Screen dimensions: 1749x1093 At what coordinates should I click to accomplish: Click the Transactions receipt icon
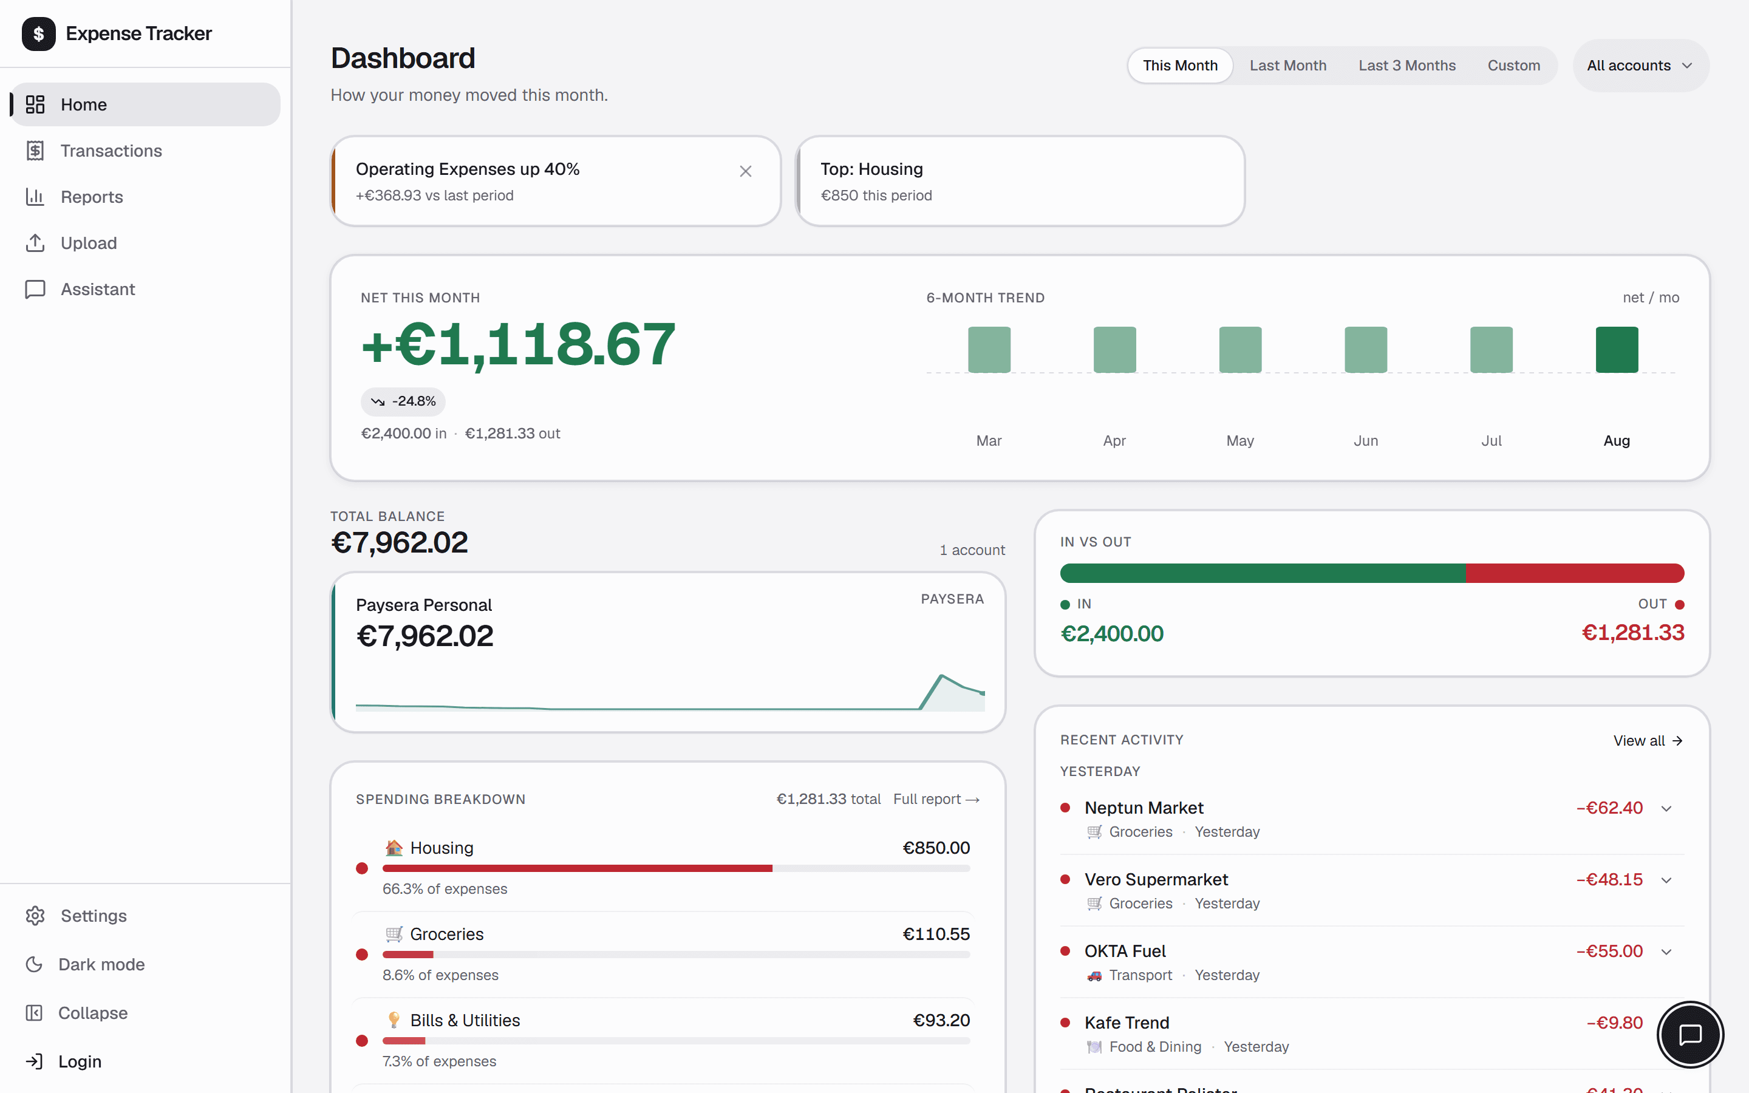point(35,151)
